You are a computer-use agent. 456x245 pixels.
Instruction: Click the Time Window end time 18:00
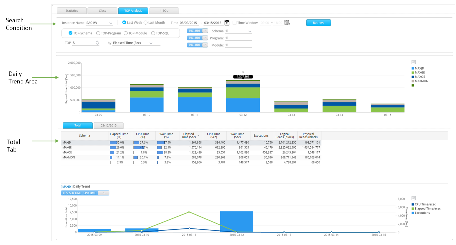pos(278,23)
